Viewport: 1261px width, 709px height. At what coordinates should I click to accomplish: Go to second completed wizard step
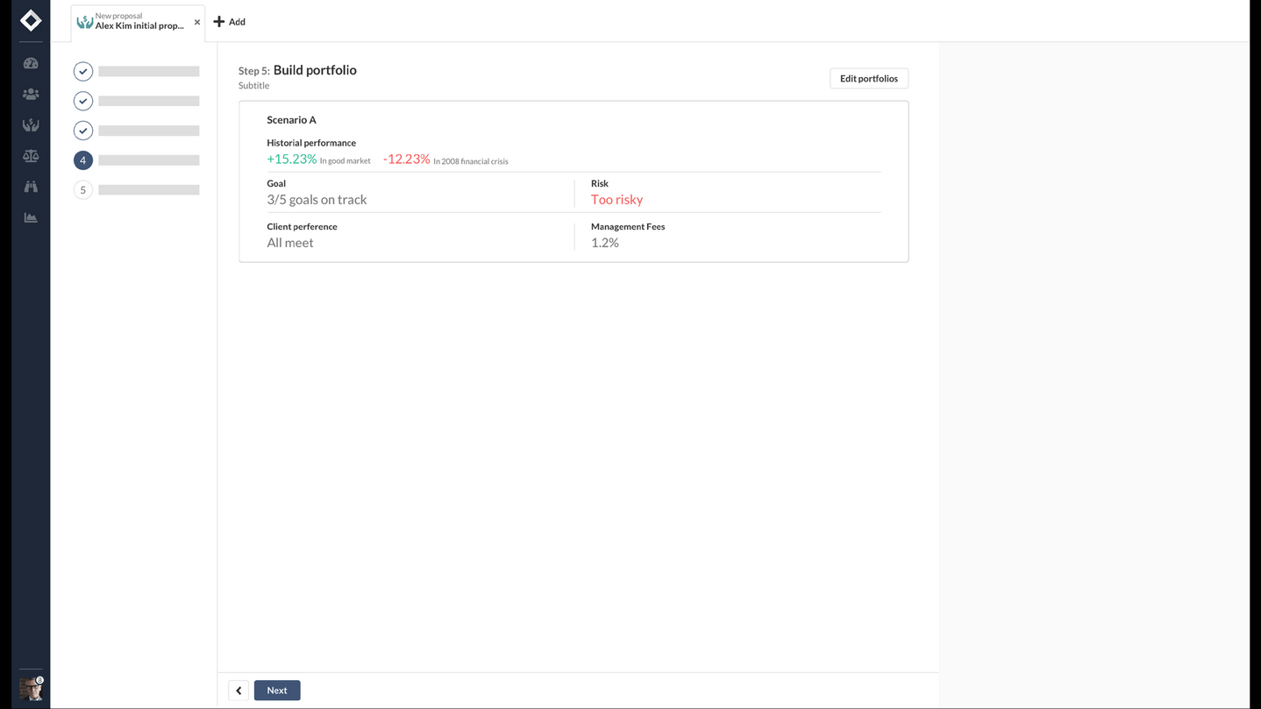[x=83, y=101]
